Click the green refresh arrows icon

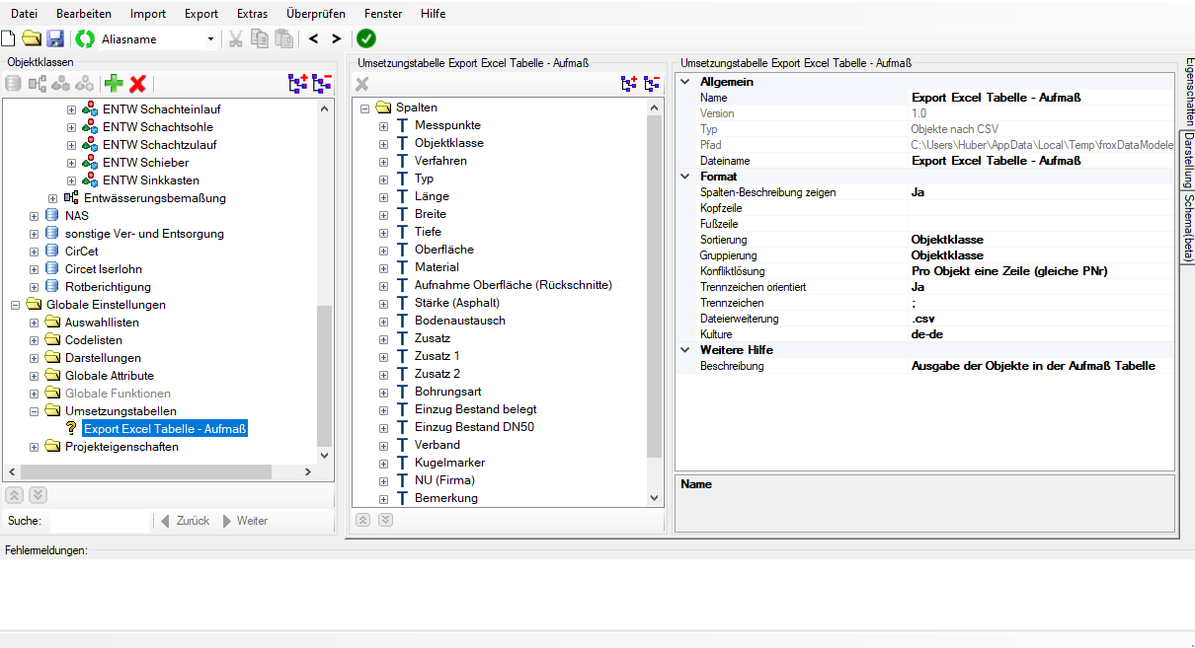85,38
